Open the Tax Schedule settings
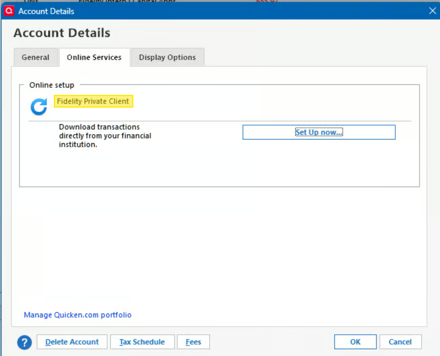Image resolution: width=440 pixels, height=356 pixels. point(142,342)
